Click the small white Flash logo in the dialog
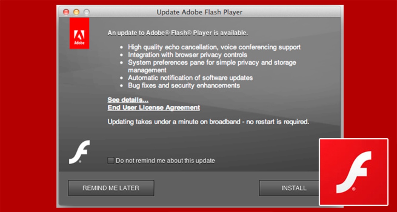The height and width of the screenshot is (212, 397). 79,152
